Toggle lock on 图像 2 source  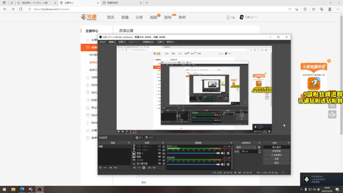tap(163, 153)
